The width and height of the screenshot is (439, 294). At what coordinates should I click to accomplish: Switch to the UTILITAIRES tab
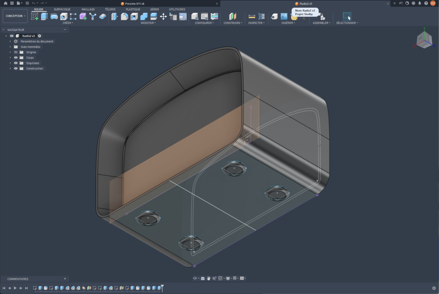coord(177,9)
